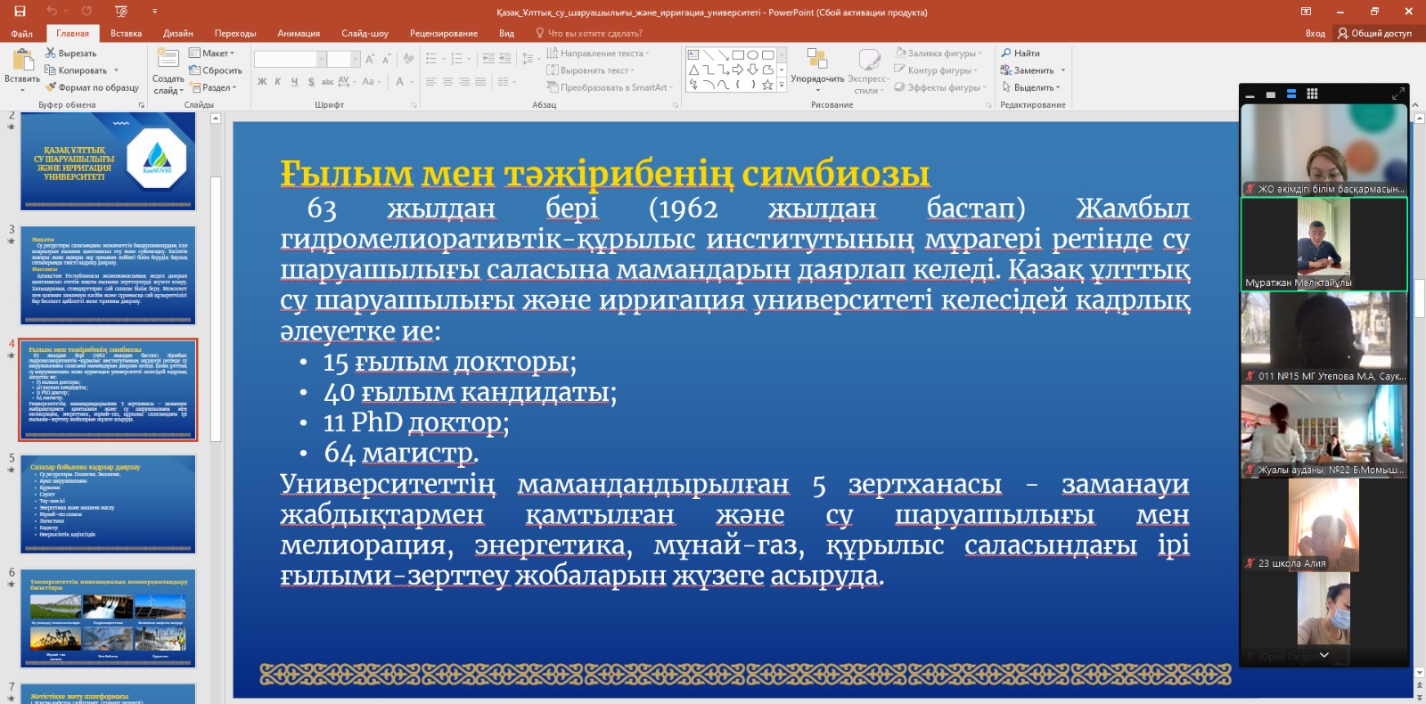The height and width of the screenshot is (704, 1426).
Task: Select the rectangle shape in the shapes gallery
Action: click(x=737, y=54)
